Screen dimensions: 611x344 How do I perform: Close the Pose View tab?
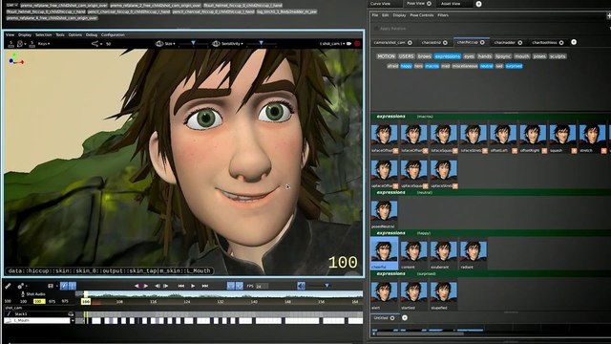tap(429, 4)
